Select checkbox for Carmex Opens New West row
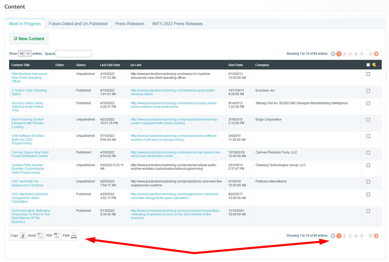This screenshot has height=262, width=389. [x=368, y=153]
